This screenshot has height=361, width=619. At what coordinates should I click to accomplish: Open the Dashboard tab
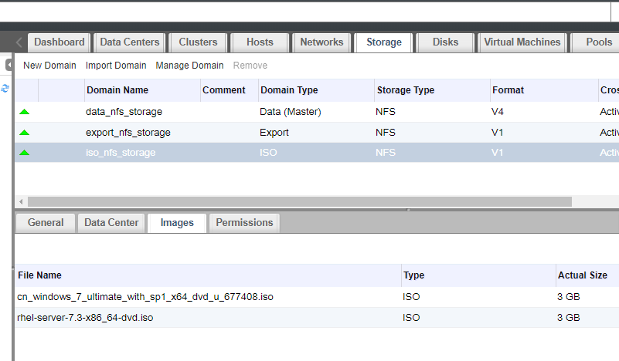60,42
